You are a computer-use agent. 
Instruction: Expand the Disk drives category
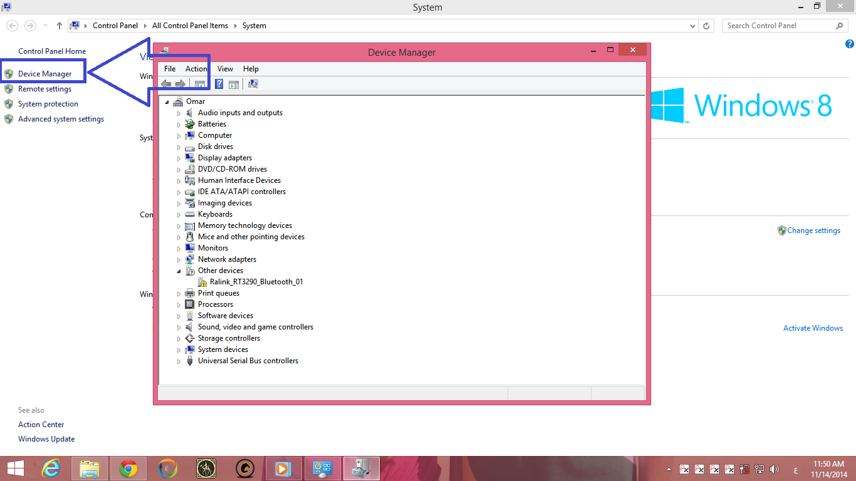[179, 147]
